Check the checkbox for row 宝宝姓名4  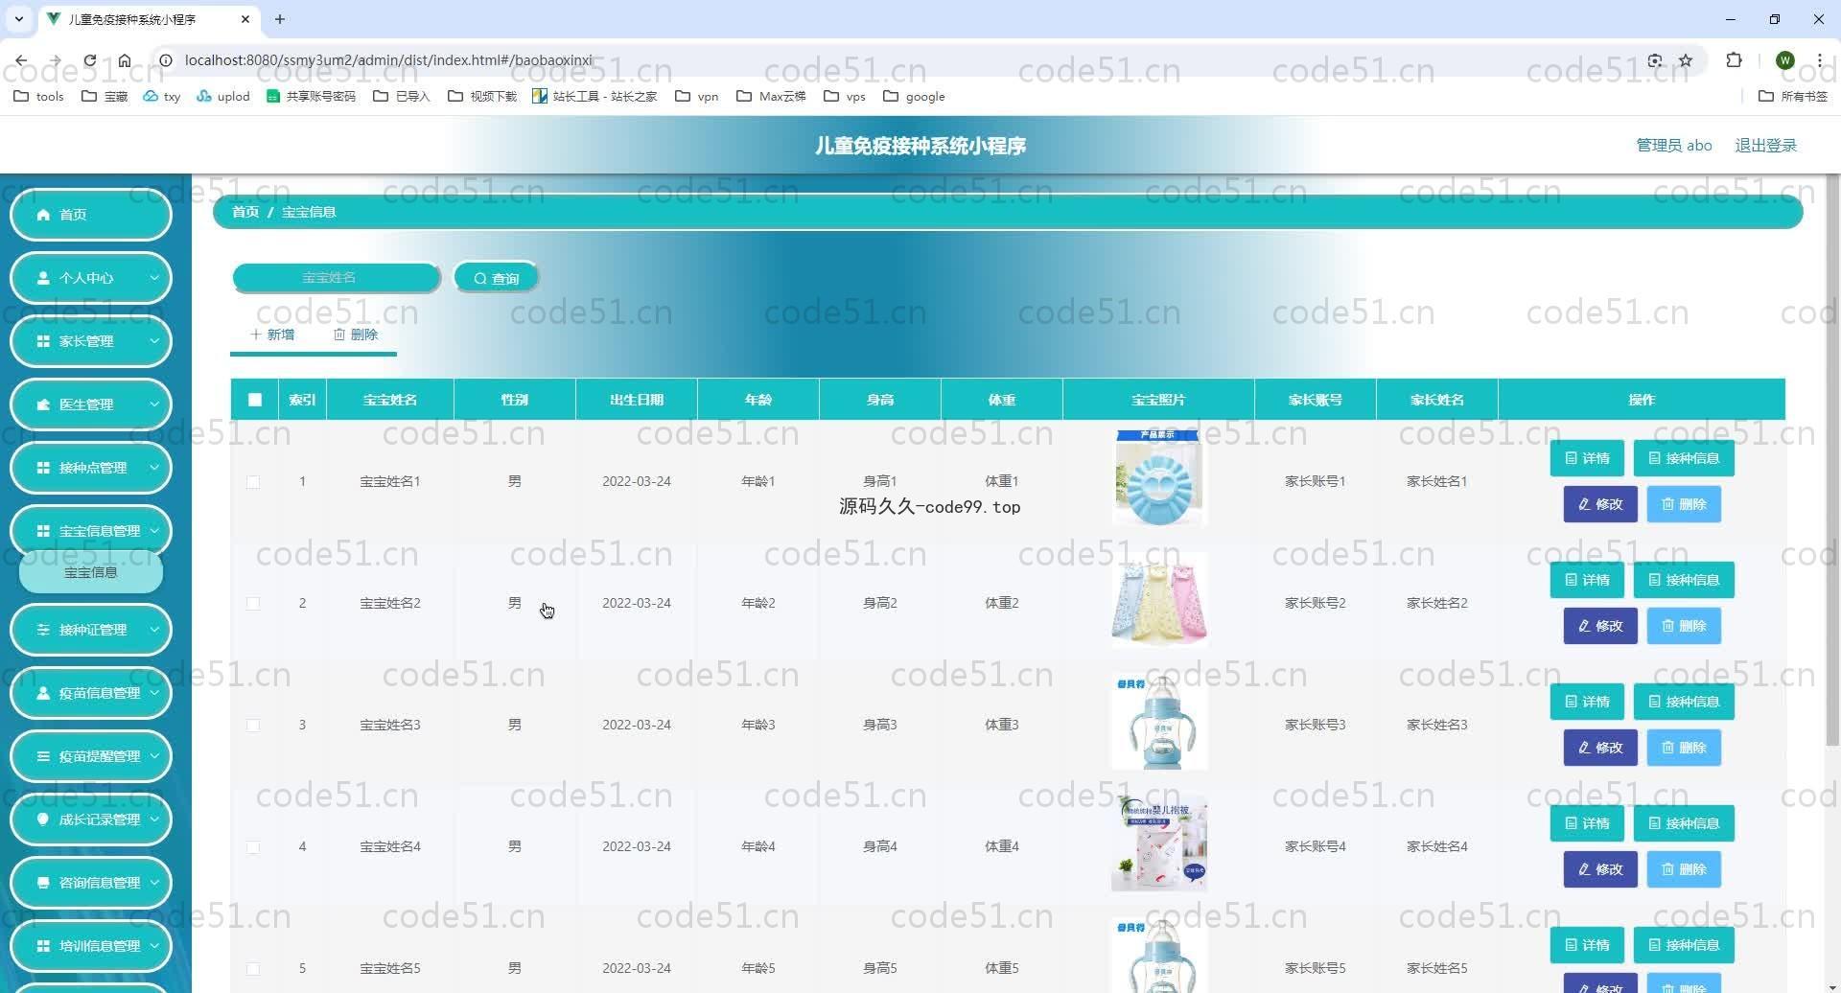pos(253,847)
